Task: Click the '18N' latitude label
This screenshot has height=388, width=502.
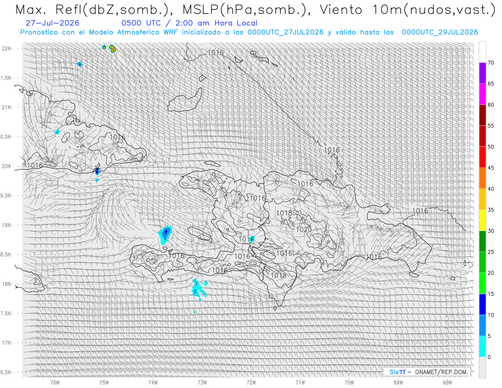Action: click(6, 284)
